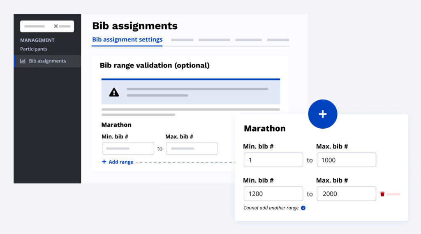This screenshot has width=421, height=234.
Task: Click the Max. bib field containing 1000
Action: tap(346, 160)
